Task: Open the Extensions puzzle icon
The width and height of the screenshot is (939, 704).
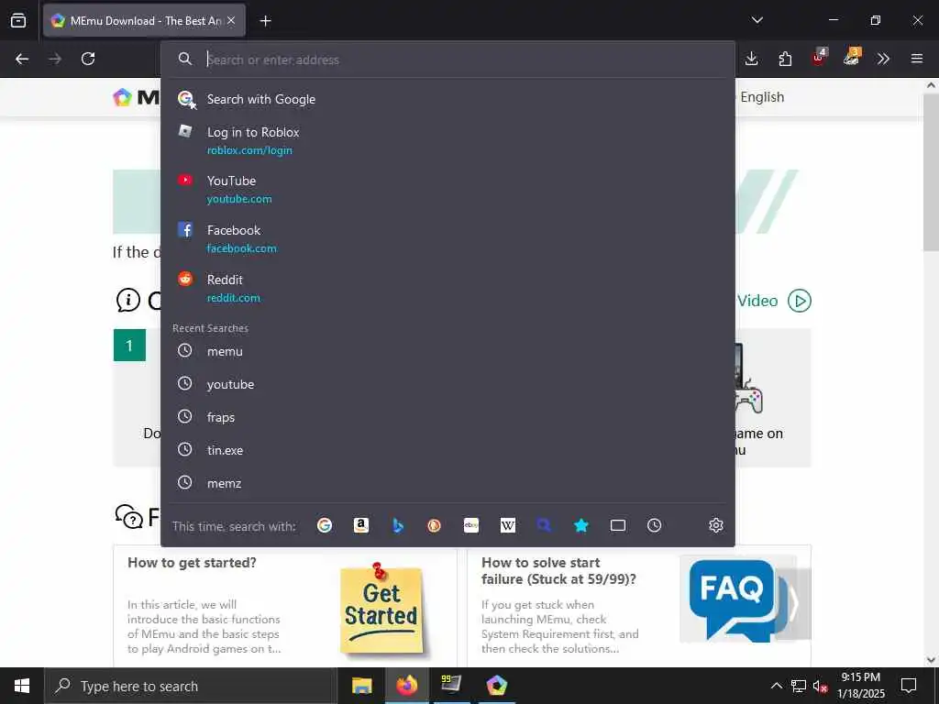Action: click(785, 59)
